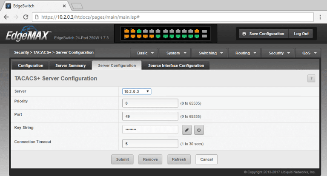Click the Remove button
This screenshot has height=176, width=327.
[x=150, y=159]
